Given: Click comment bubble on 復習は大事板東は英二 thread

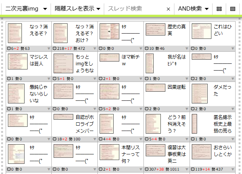Looking at the screenshot, I should point(146,169).
